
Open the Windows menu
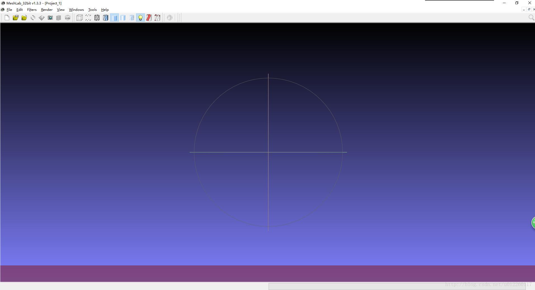tap(76, 10)
